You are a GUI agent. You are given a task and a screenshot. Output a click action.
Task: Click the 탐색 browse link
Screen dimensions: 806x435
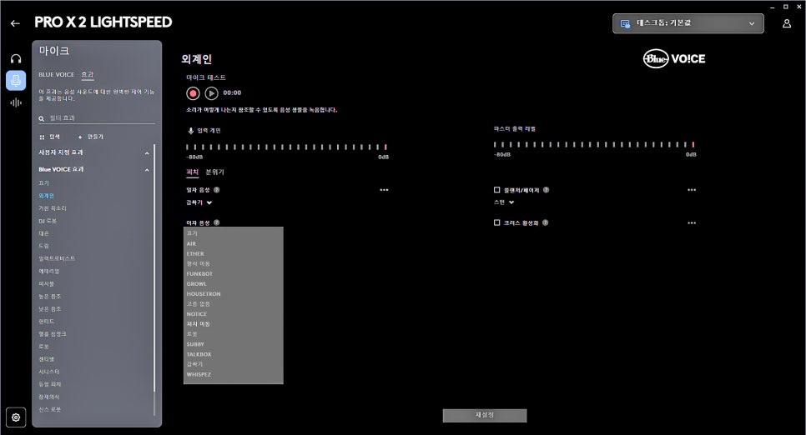tap(54, 137)
